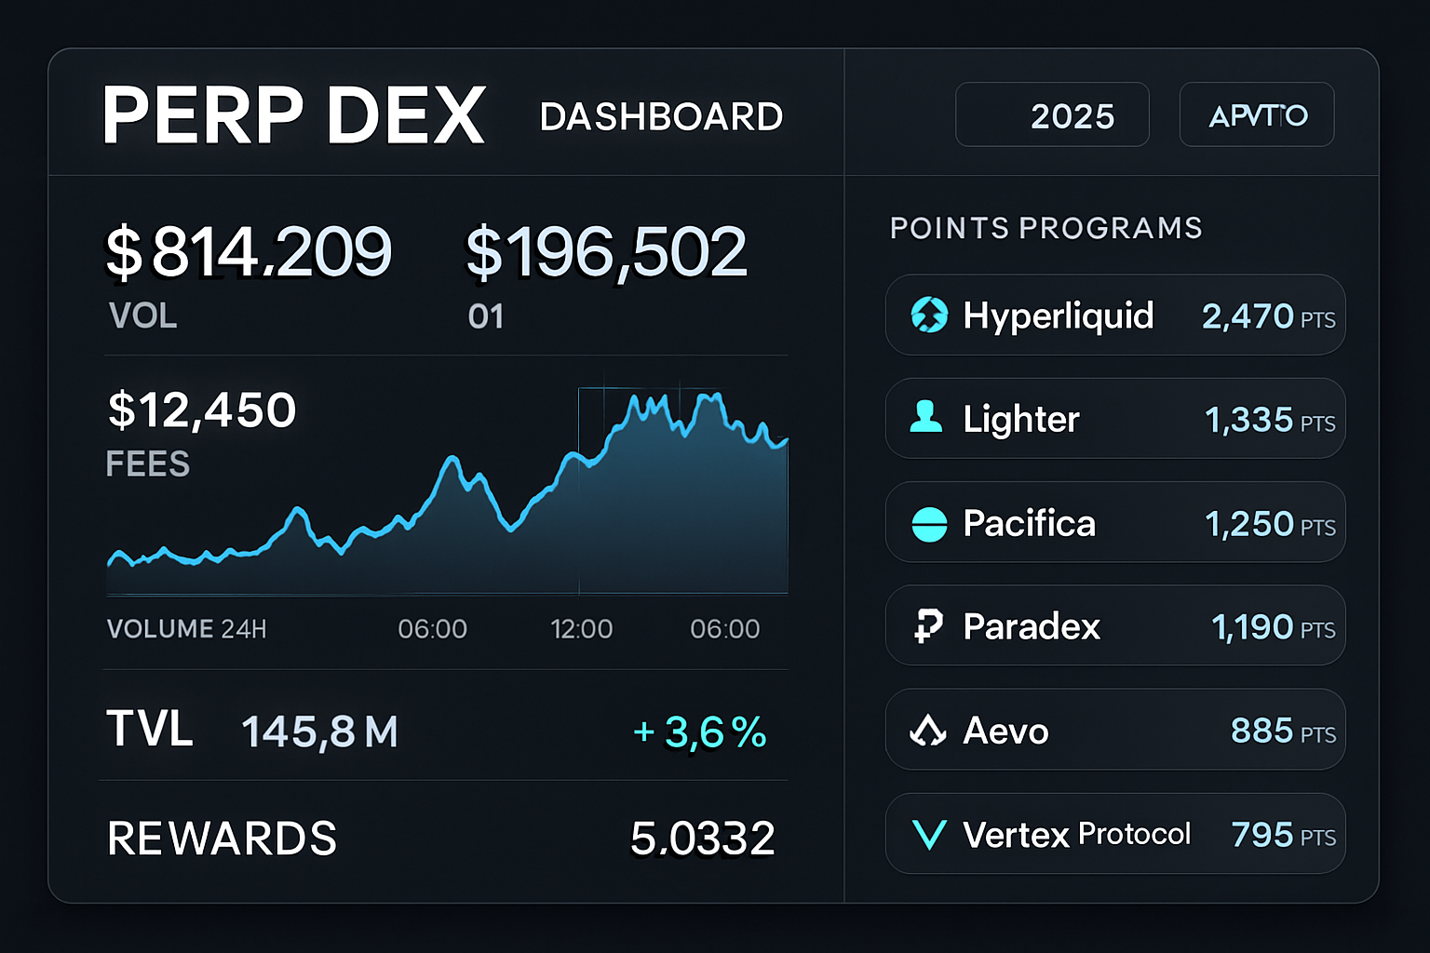Click the REWARDS value 5.0332
This screenshot has height=953, width=1430.
tap(702, 836)
